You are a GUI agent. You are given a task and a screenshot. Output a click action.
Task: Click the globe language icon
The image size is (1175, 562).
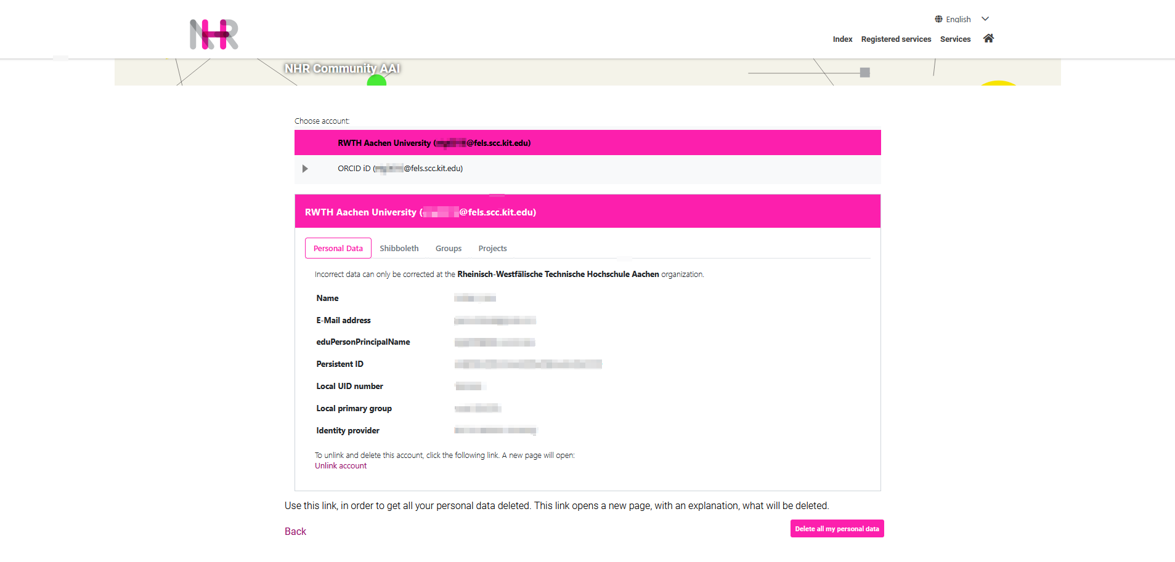pos(938,19)
